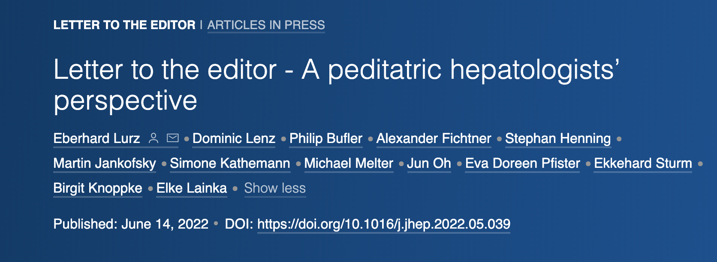The height and width of the screenshot is (262, 717).
Task: Select author Dominic Lenz
Action: 234,138
